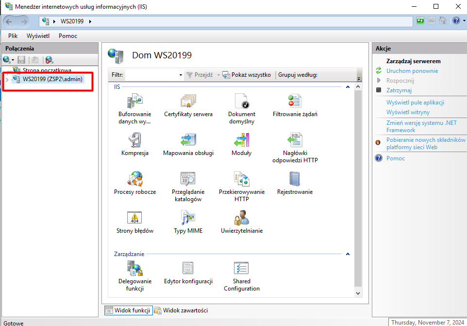Screen dimensions: 467x326
Task: Open the Certyfikaty serwera feature icon
Action: (x=188, y=101)
